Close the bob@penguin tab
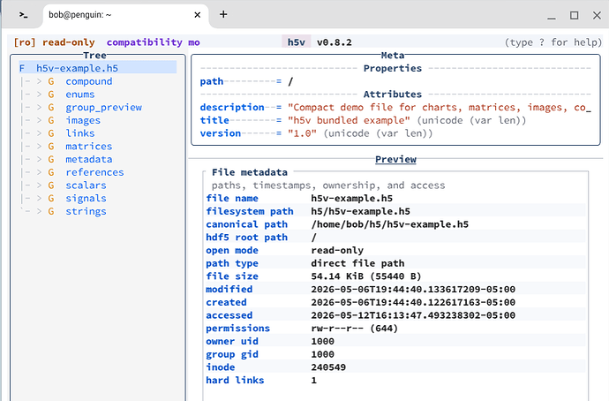 pyautogui.click(x=198, y=15)
